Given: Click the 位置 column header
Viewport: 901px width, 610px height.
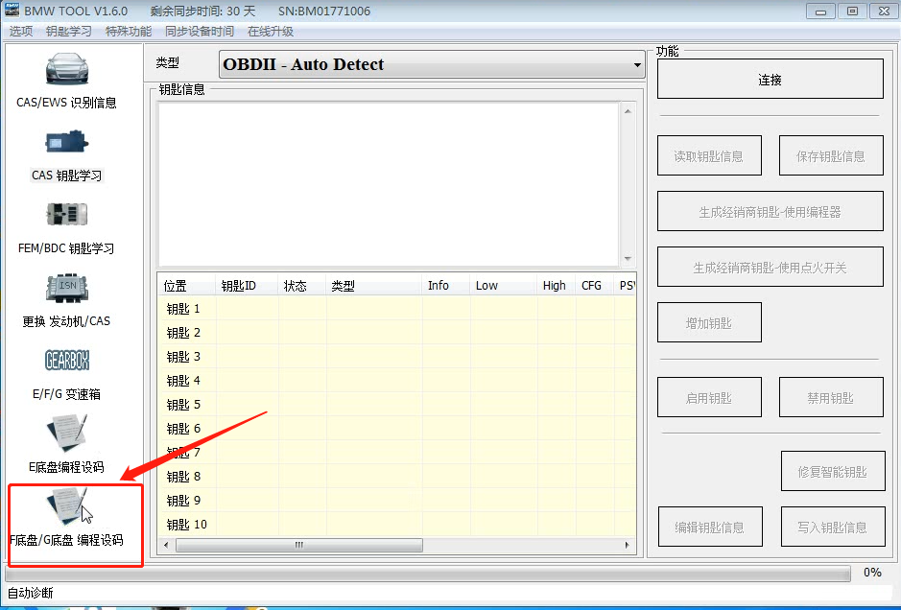Looking at the screenshot, I should pos(186,286).
